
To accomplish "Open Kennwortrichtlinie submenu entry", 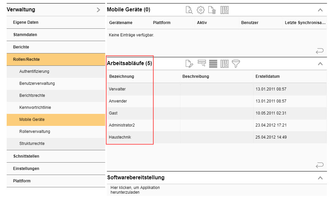I will click(56, 108).
